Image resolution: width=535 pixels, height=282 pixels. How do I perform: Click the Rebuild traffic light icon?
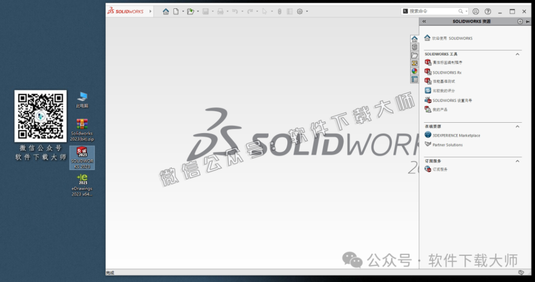tap(280, 11)
